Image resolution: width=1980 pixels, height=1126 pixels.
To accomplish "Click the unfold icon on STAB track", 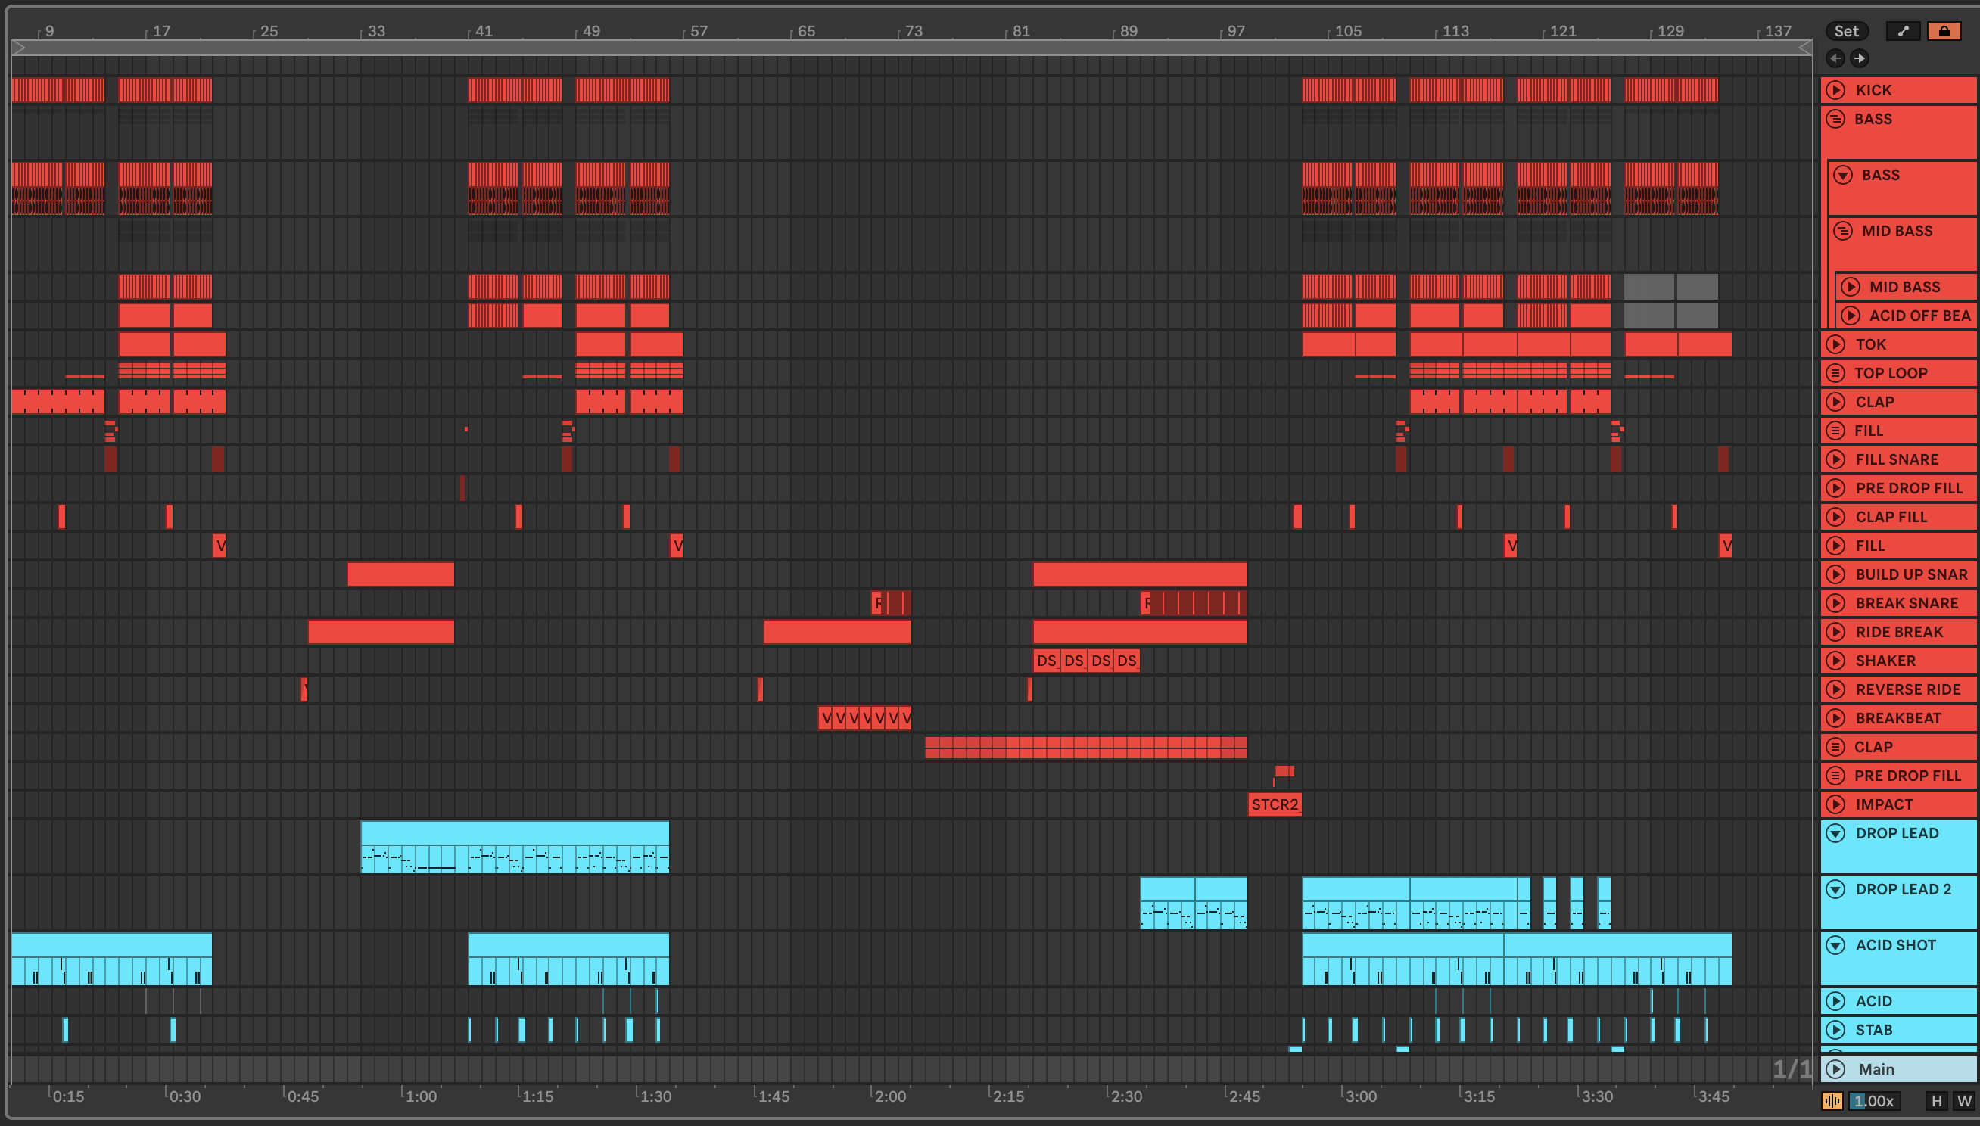I will pyautogui.click(x=1835, y=1030).
